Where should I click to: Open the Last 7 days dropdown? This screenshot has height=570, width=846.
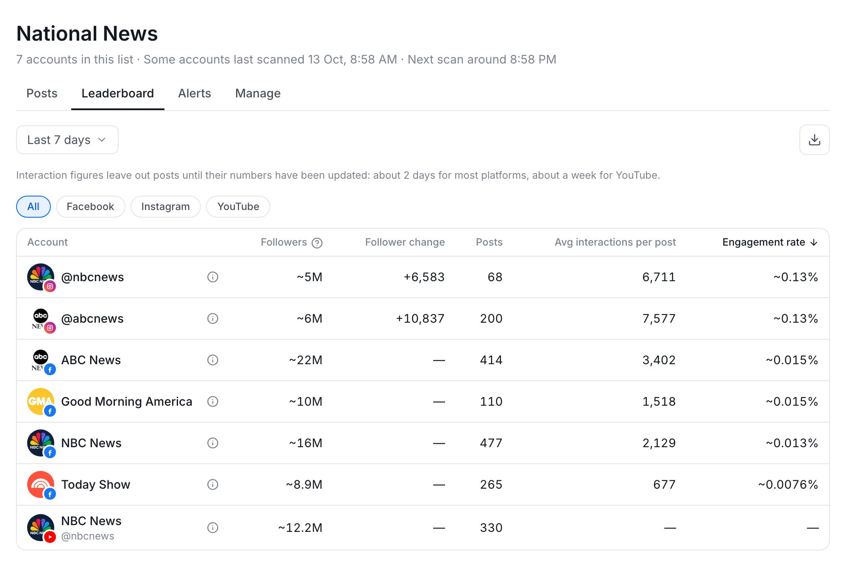[x=67, y=140]
